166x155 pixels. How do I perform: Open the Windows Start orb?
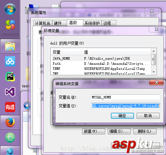[10, 9]
